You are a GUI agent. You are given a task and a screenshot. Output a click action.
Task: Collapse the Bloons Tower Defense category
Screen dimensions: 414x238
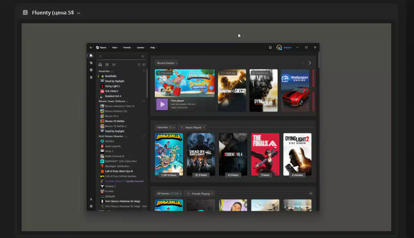[144, 101]
